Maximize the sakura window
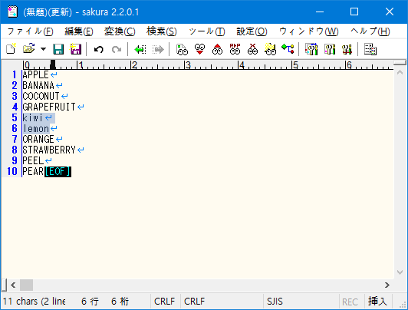Screen dimensions: 408x310 (354, 12)
